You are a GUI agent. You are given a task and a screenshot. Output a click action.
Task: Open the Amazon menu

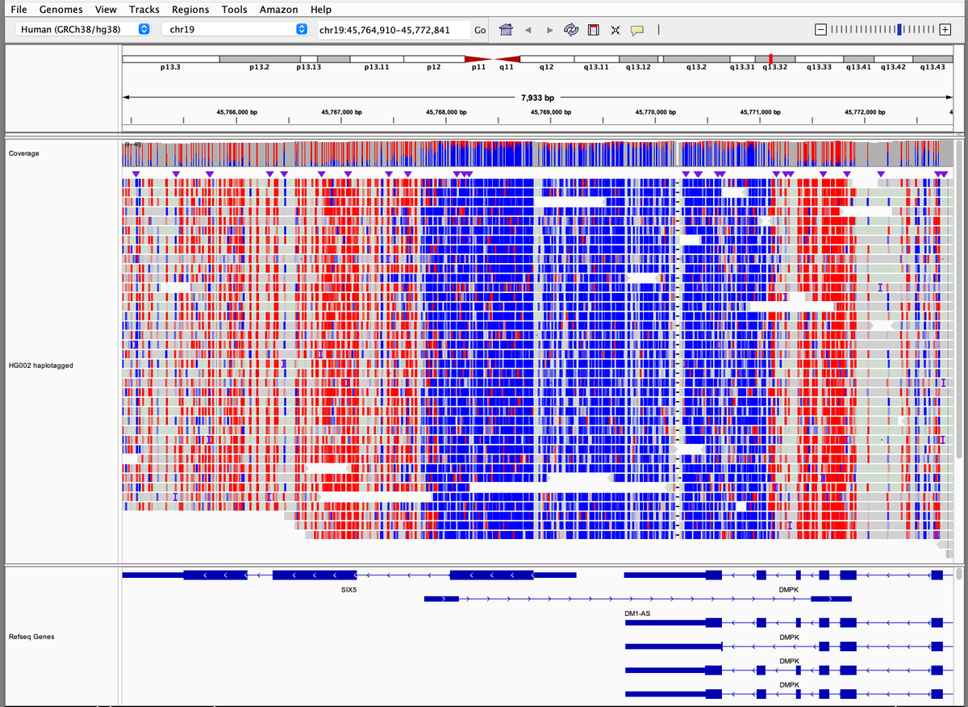pyautogui.click(x=279, y=9)
